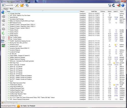Click the warning triangle on T3nd0s Skyrim Redone row

114,85
